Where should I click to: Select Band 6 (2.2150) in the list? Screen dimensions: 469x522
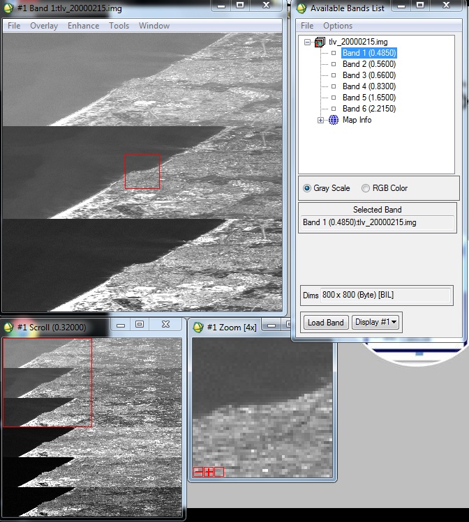(369, 109)
